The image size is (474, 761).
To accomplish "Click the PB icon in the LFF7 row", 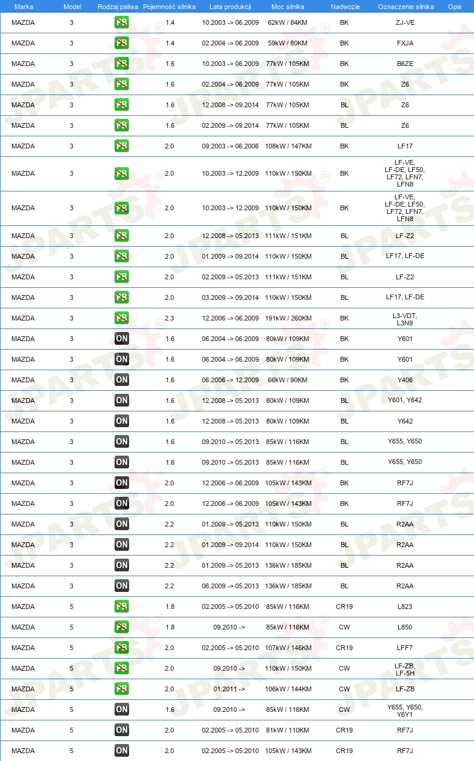I will point(122,648).
